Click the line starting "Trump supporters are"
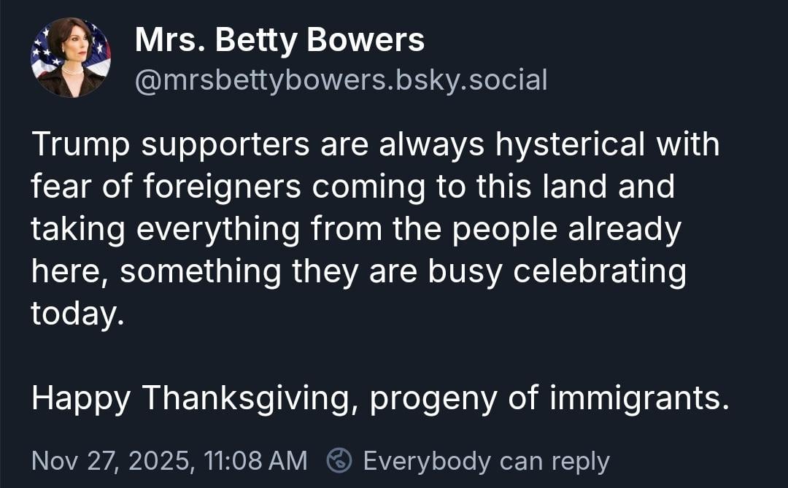 coord(375,144)
